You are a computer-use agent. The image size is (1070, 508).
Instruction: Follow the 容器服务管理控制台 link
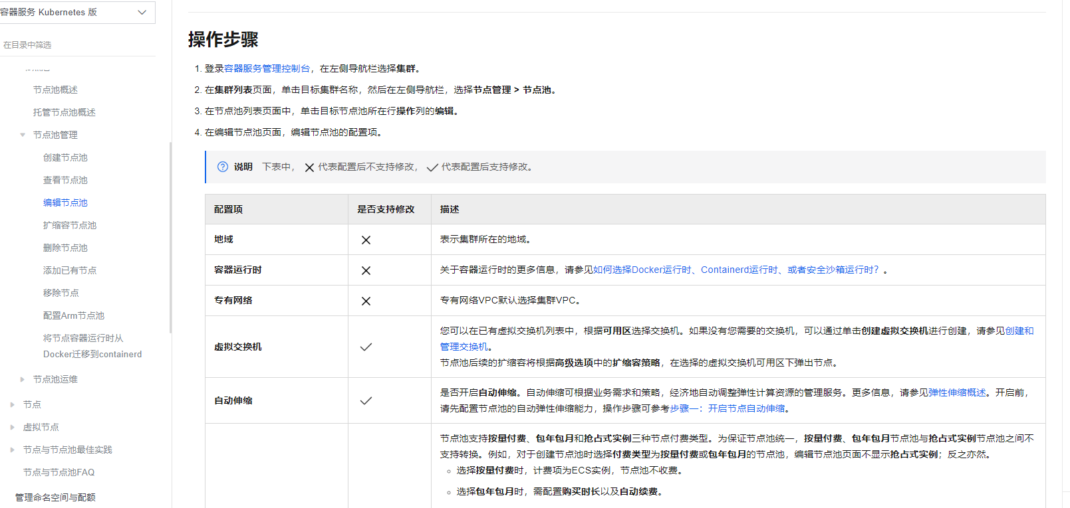(267, 68)
